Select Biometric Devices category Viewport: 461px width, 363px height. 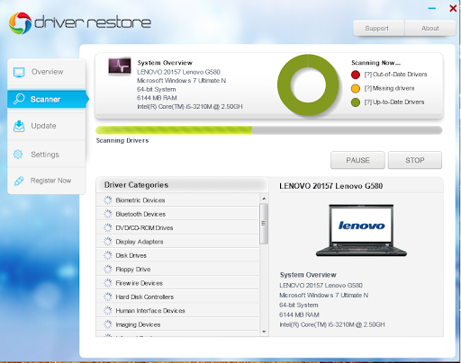point(177,200)
